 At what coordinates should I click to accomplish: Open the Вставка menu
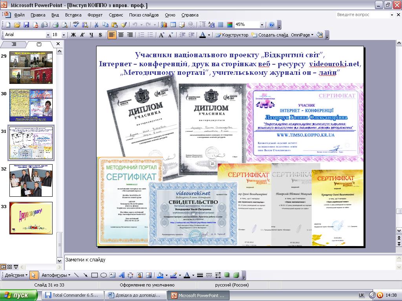(73, 15)
